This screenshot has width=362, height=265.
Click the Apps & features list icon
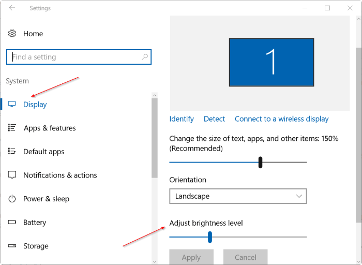click(12, 128)
